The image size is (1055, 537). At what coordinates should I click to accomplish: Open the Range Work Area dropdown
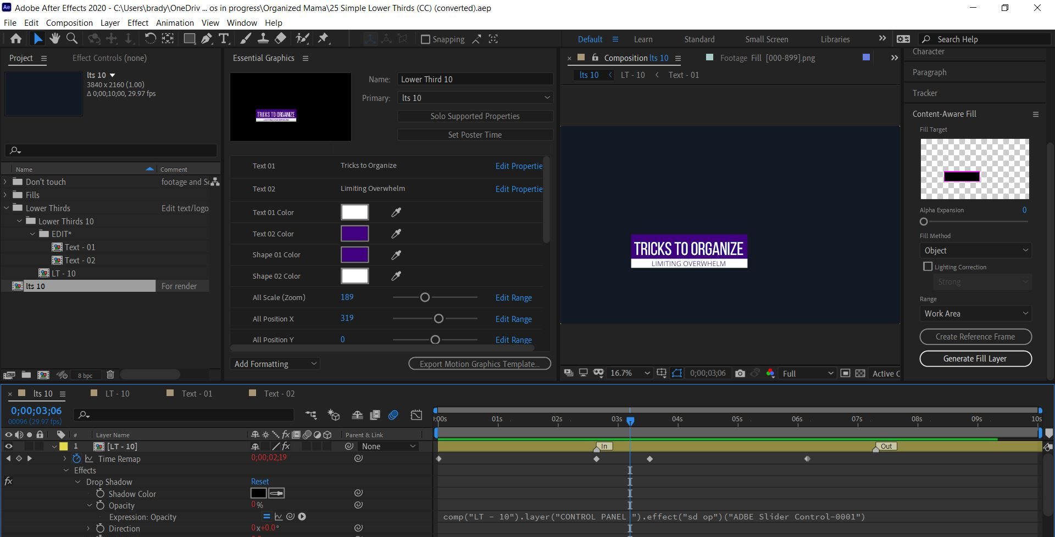pyautogui.click(x=975, y=314)
